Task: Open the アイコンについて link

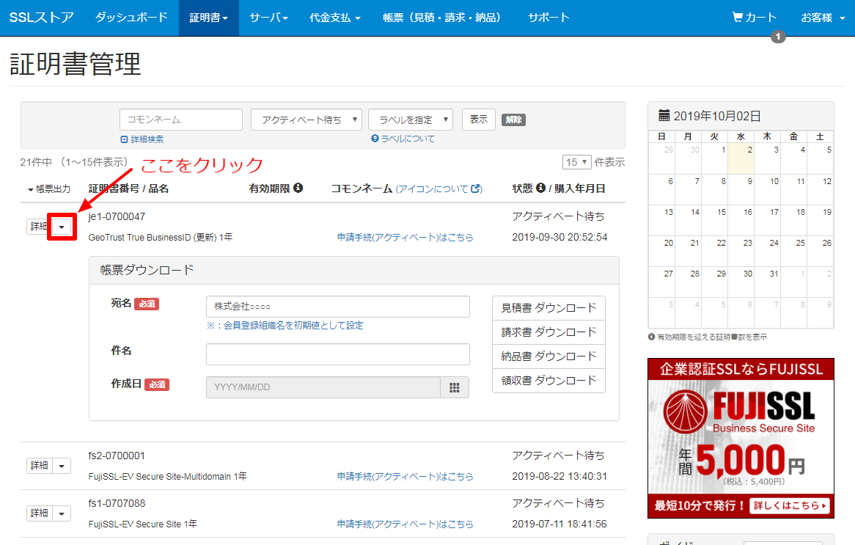Action: click(432, 189)
